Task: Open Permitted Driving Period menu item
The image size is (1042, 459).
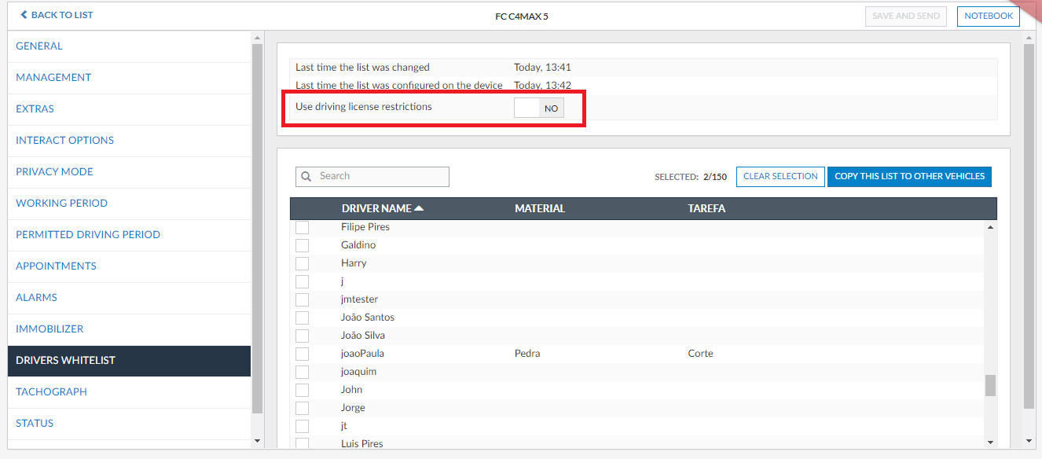Action: (x=88, y=234)
